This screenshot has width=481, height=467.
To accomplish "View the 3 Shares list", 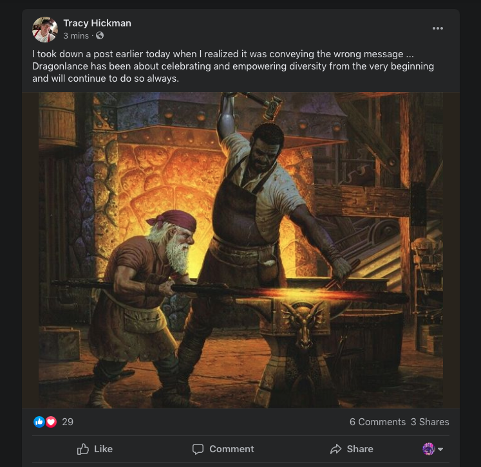I will click(429, 422).
